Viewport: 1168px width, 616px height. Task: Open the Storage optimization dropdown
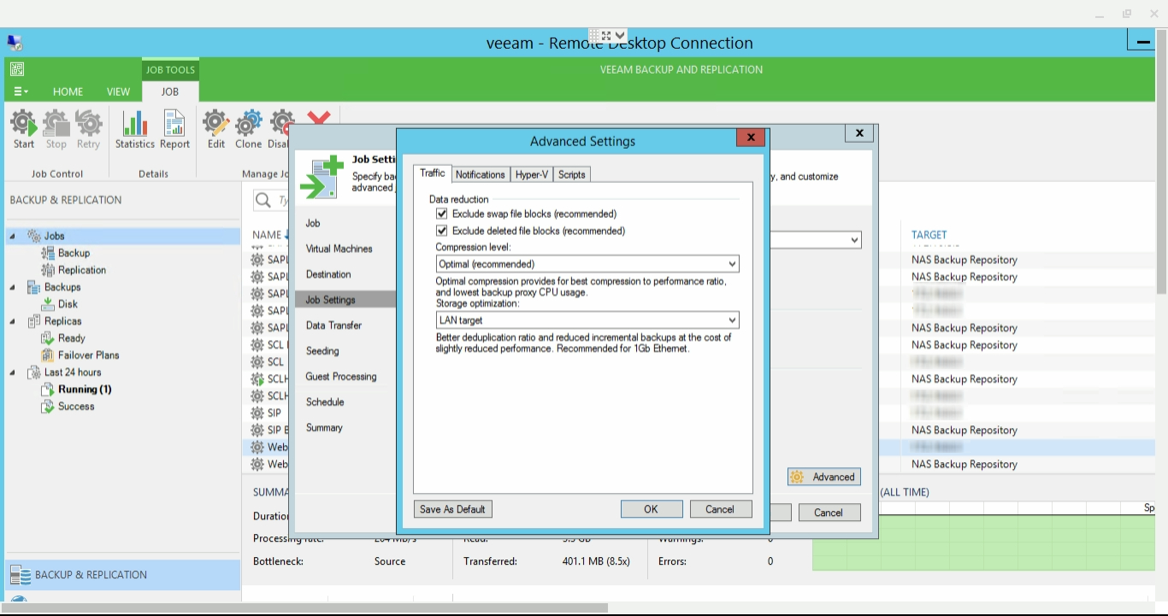coord(587,320)
